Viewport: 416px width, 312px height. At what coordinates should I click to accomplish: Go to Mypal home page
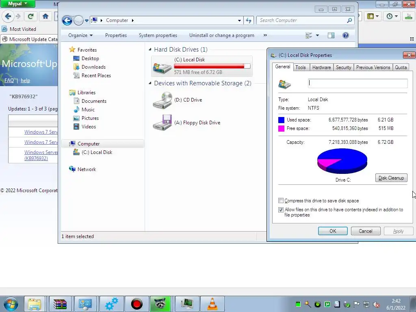point(45,16)
